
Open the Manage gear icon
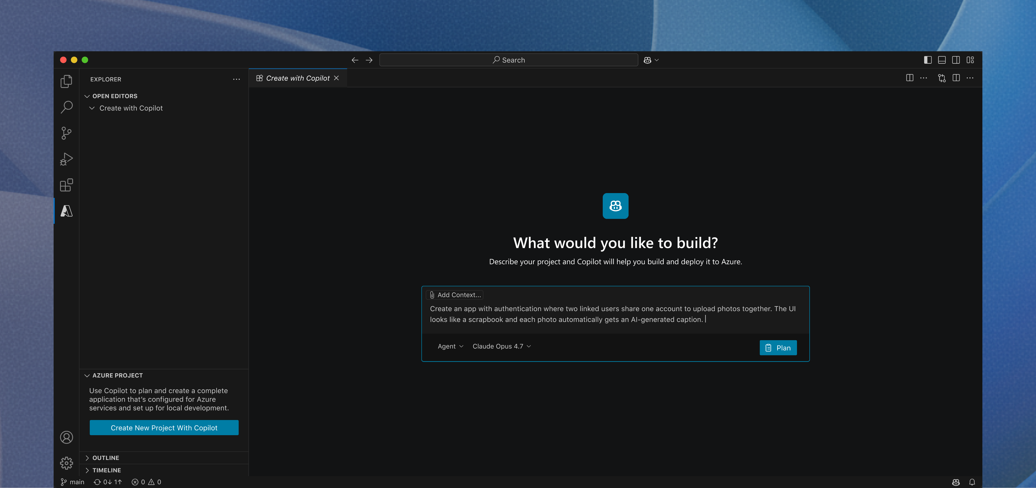66,463
